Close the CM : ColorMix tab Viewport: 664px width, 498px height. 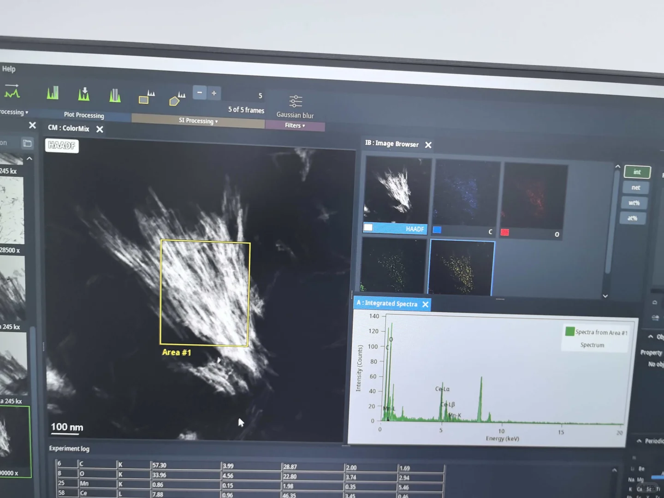coord(100,130)
